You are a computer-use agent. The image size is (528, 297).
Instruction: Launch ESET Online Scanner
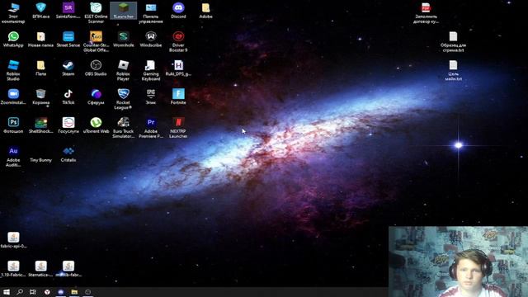pyautogui.click(x=96, y=12)
